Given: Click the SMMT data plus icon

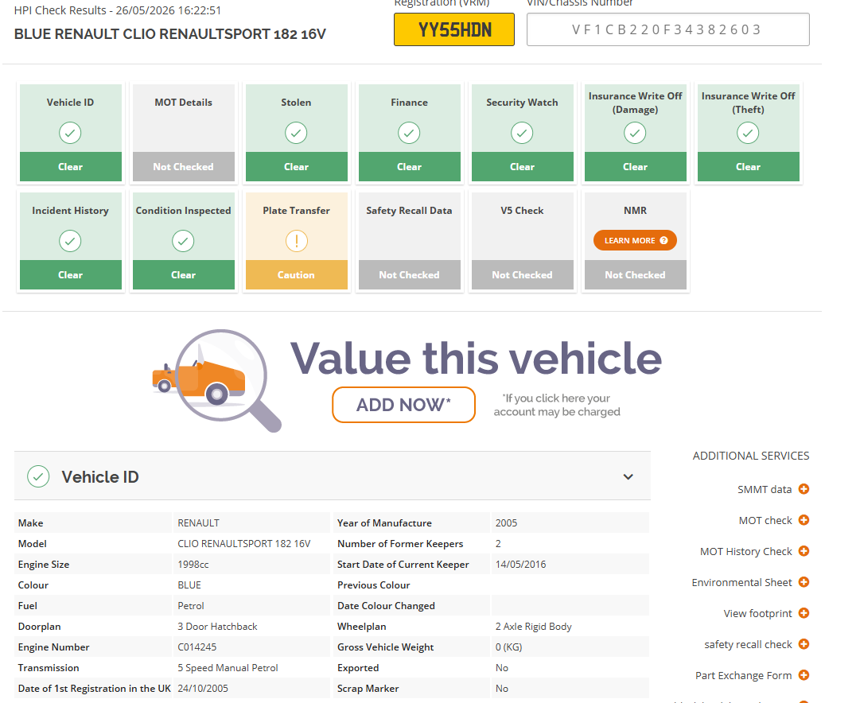Looking at the screenshot, I should pos(804,489).
